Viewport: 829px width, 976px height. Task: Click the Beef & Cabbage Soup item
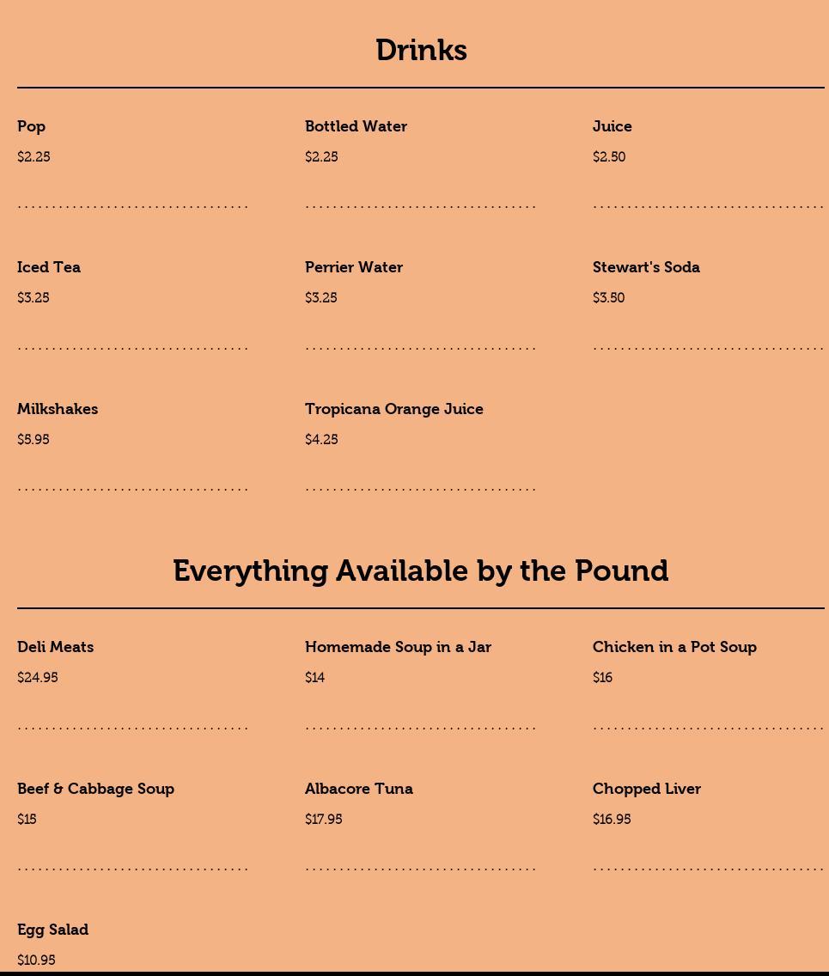(x=95, y=789)
